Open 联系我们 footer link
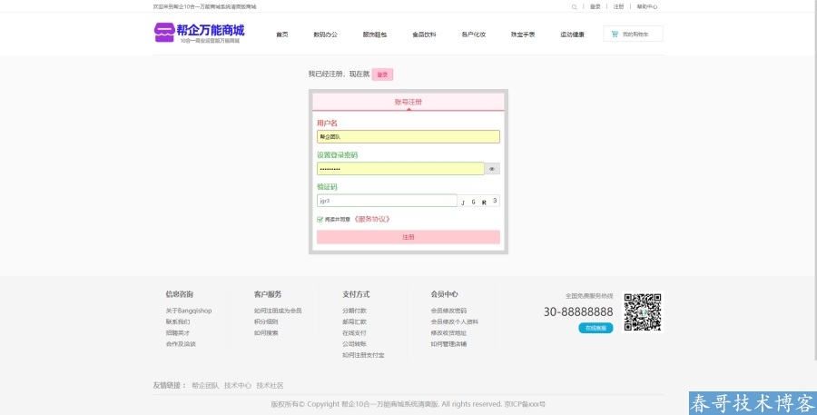 (178, 321)
